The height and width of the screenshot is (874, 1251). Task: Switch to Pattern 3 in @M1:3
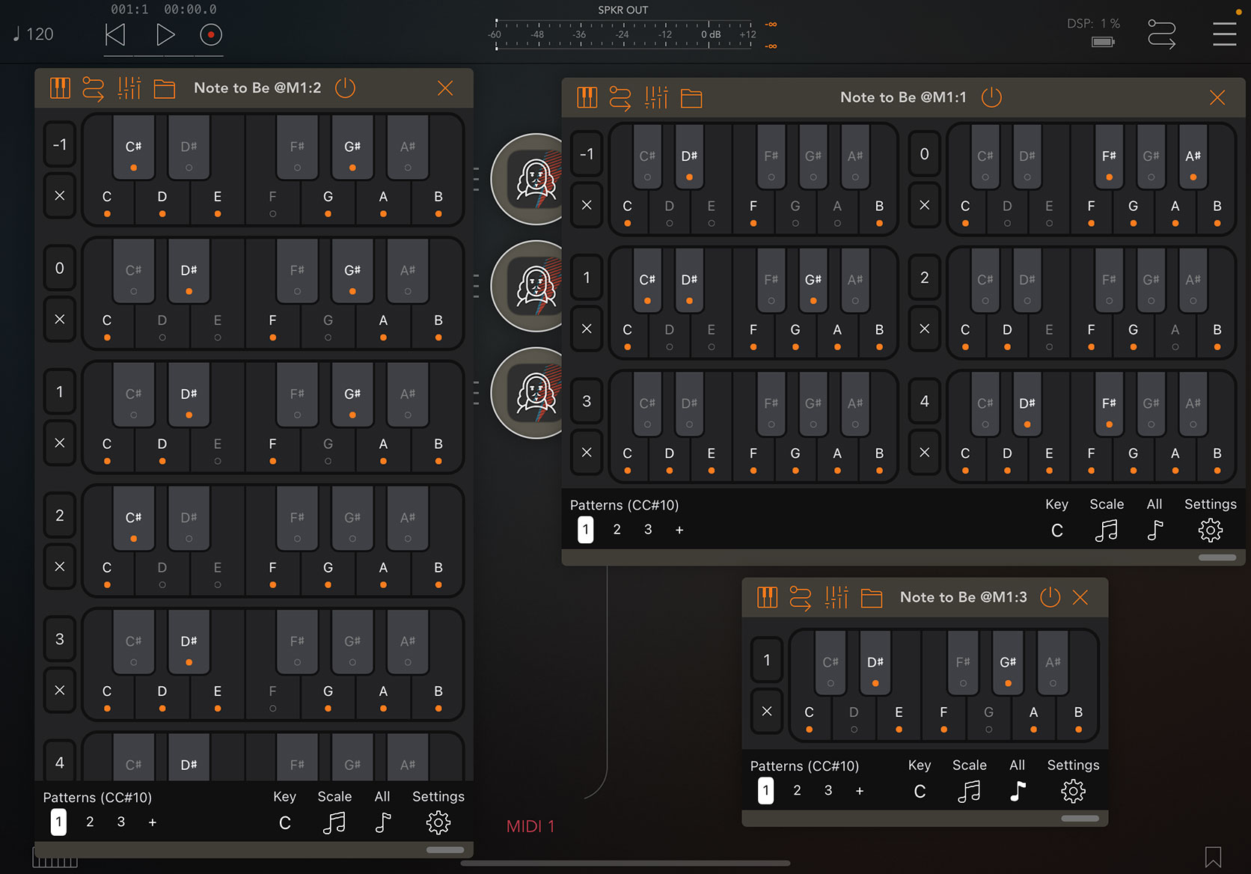coord(828,790)
